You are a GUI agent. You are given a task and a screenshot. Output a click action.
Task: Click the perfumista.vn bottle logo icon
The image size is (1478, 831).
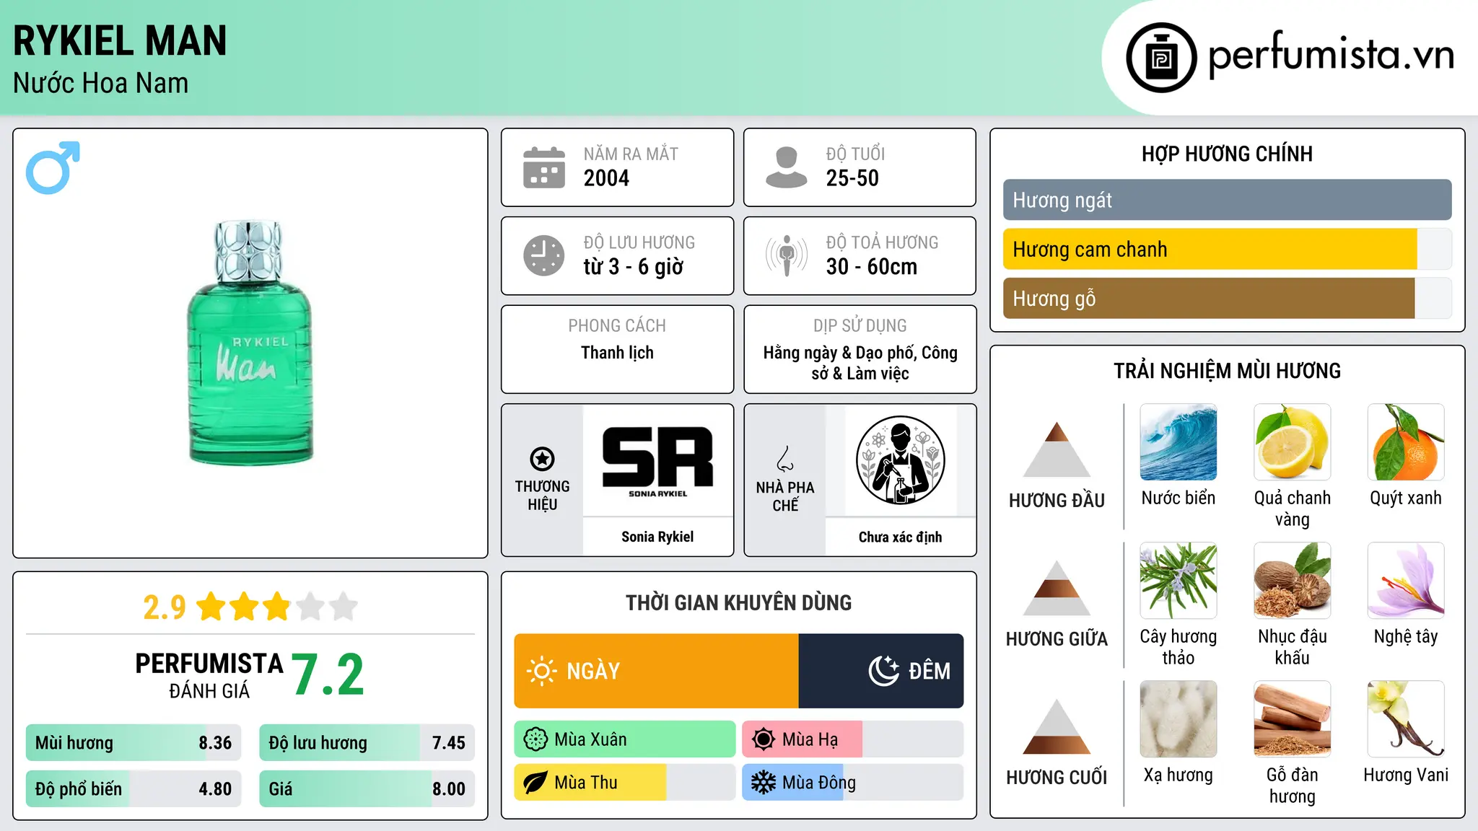(x=1161, y=58)
